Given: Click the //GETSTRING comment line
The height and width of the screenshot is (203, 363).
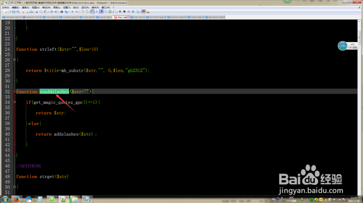Looking at the screenshot, I should 28,166.
